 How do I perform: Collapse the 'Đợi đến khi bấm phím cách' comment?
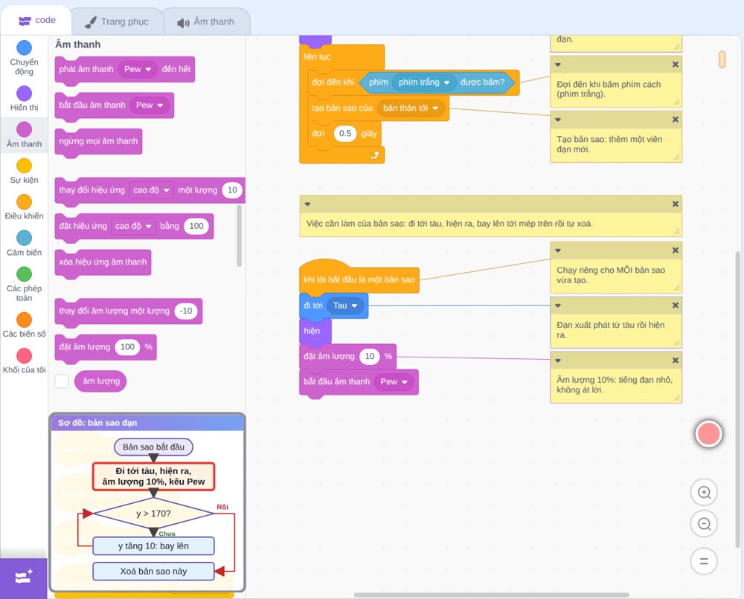(558, 65)
